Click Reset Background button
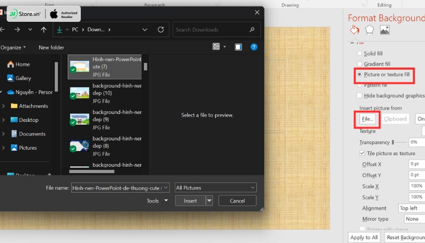Viewport: 425px width, 243px height. (405, 237)
